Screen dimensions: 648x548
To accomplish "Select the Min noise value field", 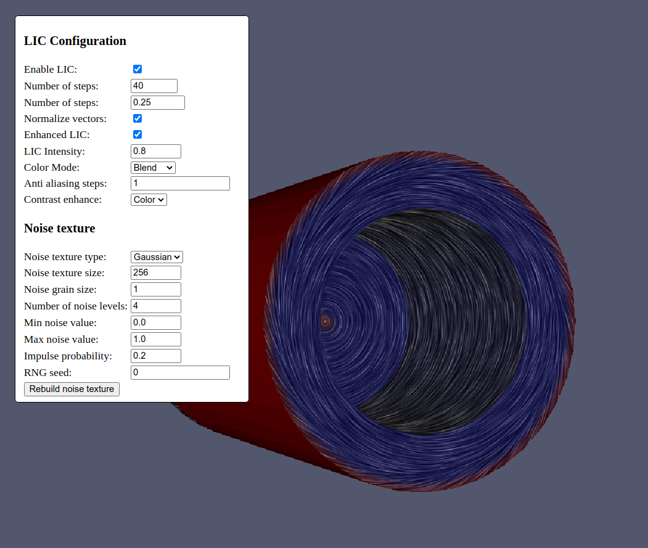I will tap(155, 322).
